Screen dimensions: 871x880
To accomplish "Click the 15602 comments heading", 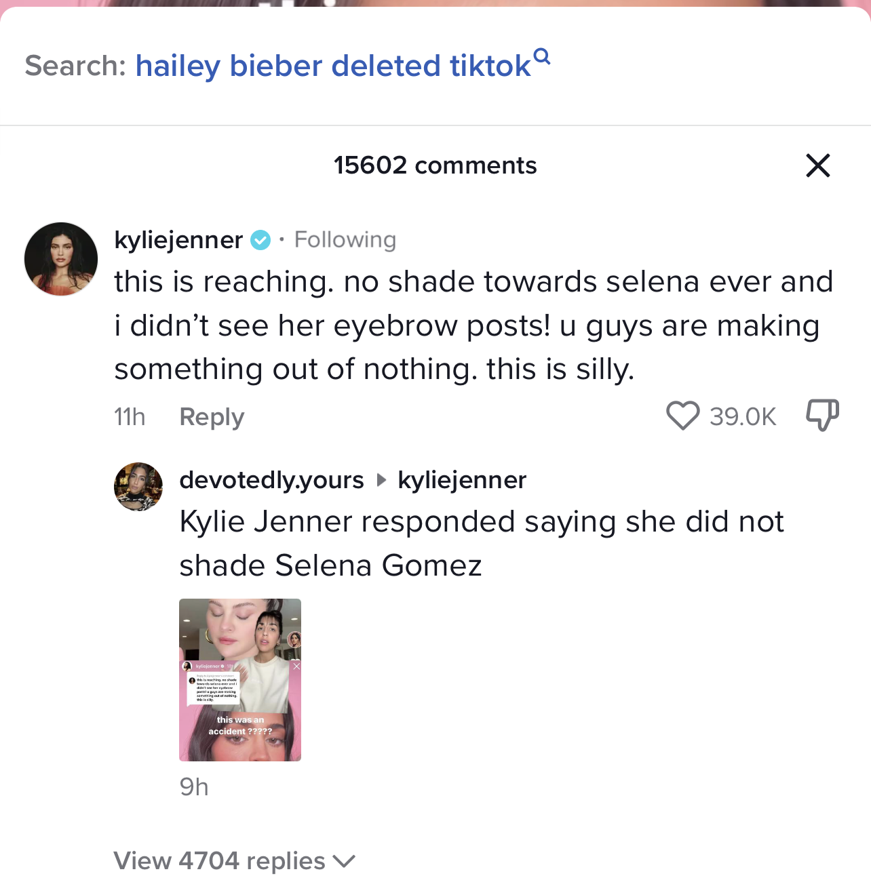I will (x=435, y=165).
